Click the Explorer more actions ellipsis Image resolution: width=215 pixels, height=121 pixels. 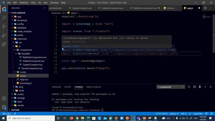point(44,8)
